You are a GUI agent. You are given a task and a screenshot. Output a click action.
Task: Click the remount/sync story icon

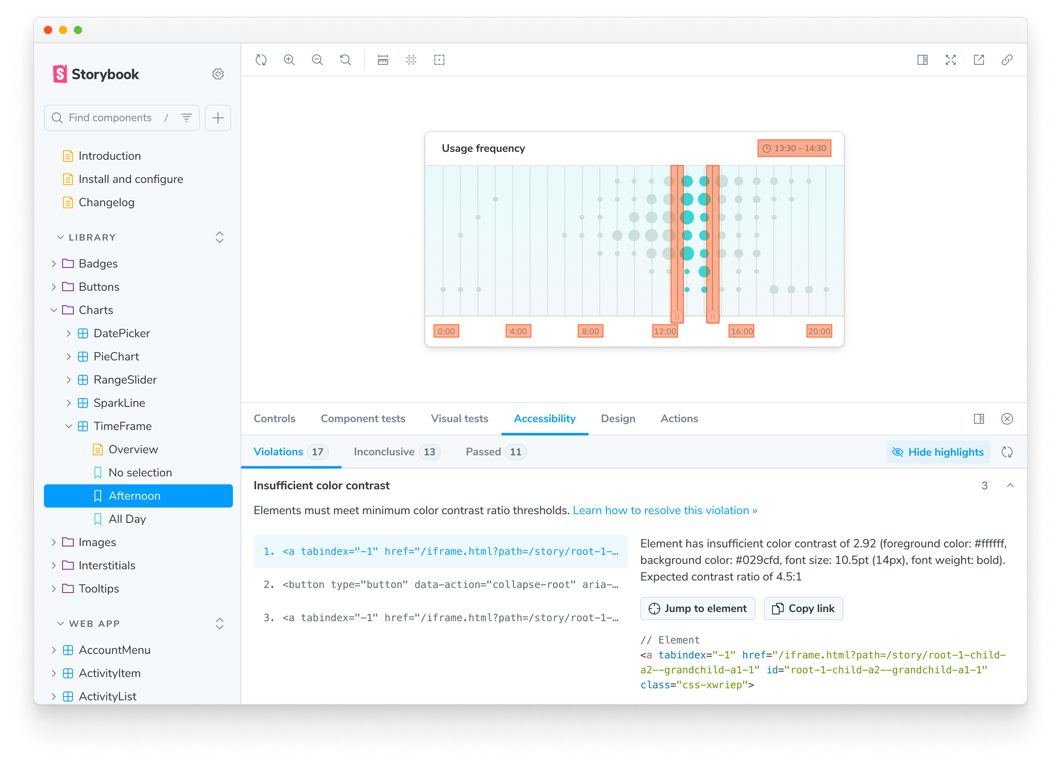pyautogui.click(x=261, y=60)
